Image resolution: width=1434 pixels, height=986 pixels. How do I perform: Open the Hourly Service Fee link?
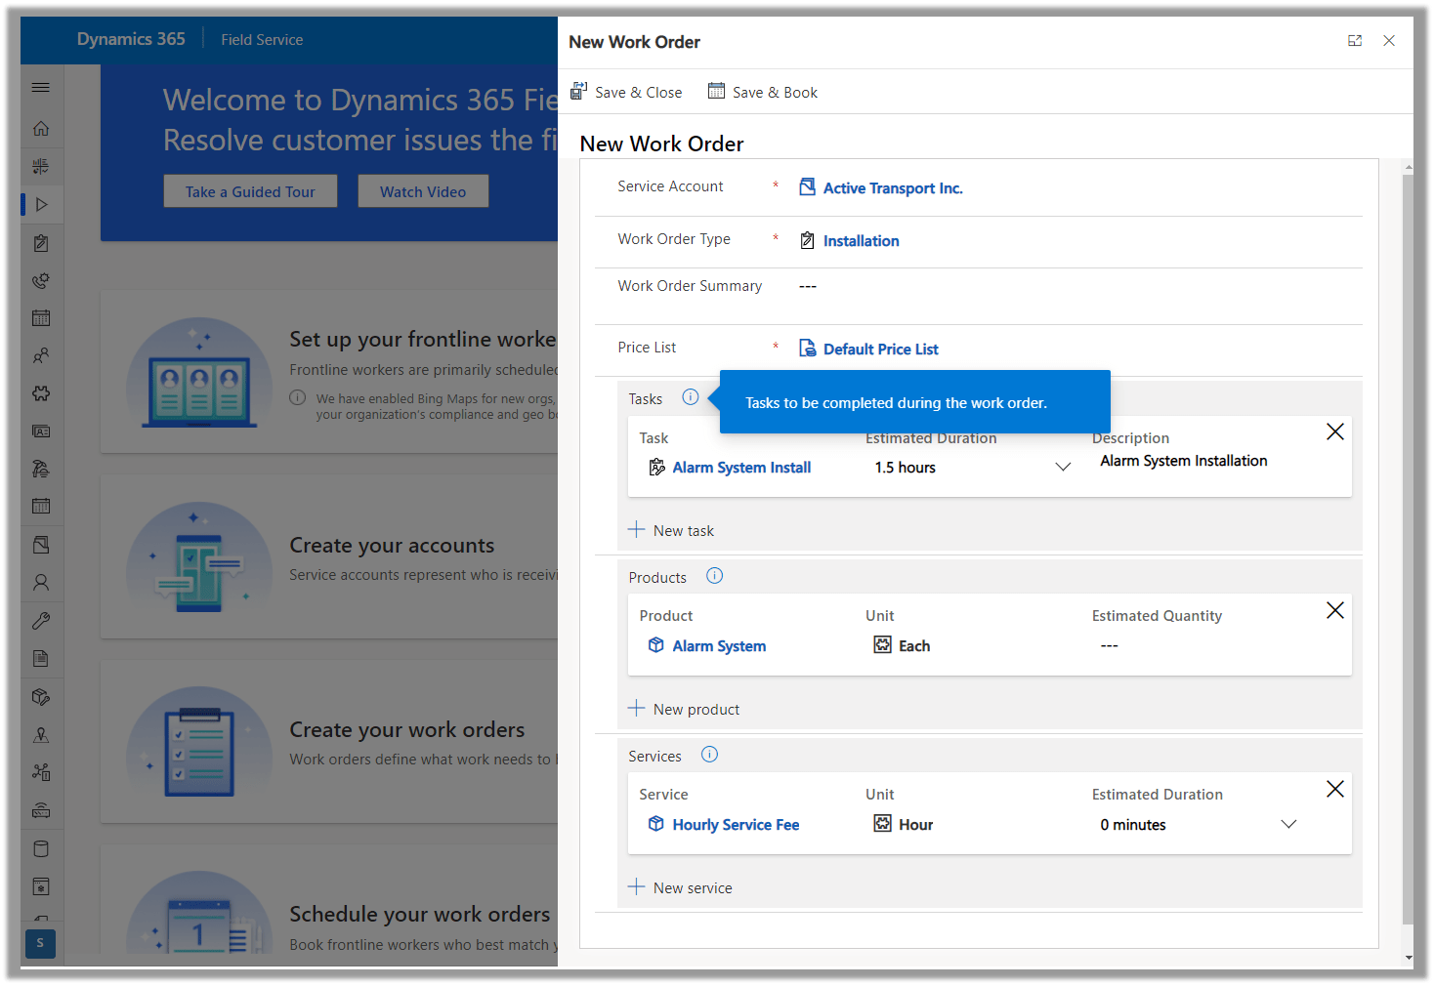click(x=736, y=825)
